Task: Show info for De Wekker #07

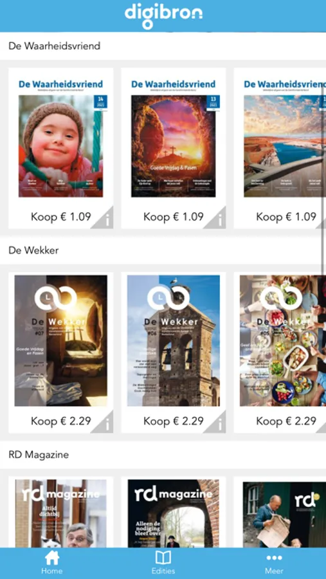Action: (x=104, y=423)
